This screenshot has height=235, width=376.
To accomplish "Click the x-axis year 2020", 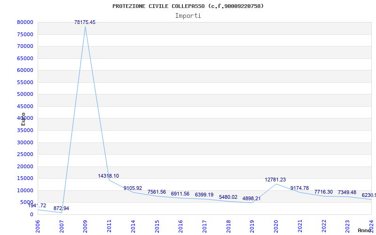I will click(x=276, y=227).
